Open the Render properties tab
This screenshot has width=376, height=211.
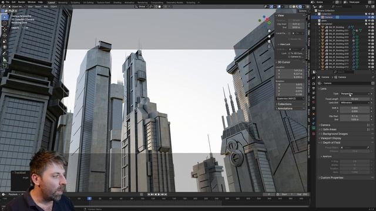313,84
